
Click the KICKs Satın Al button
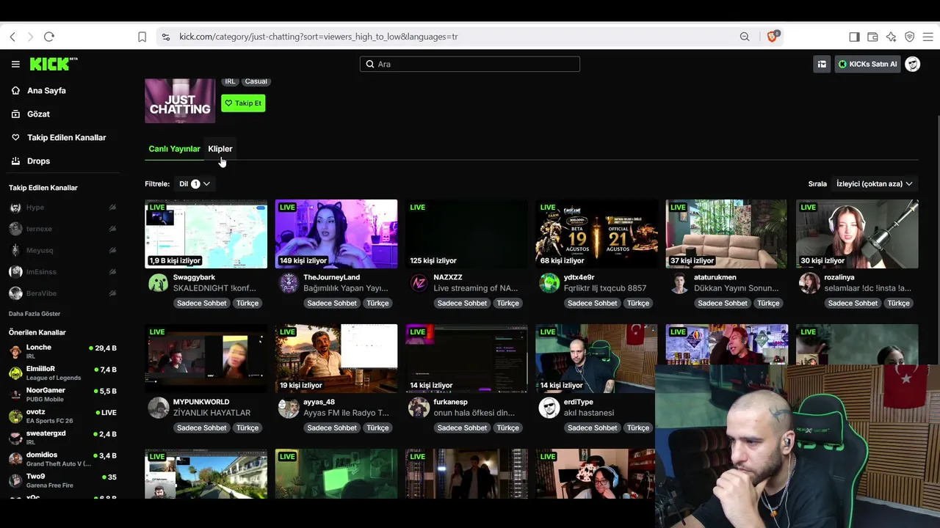[x=867, y=64]
